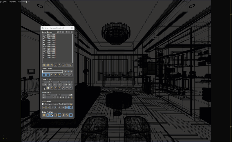
Task: Click the first Global Switches solid square icon
Action: [x=44, y=115]
